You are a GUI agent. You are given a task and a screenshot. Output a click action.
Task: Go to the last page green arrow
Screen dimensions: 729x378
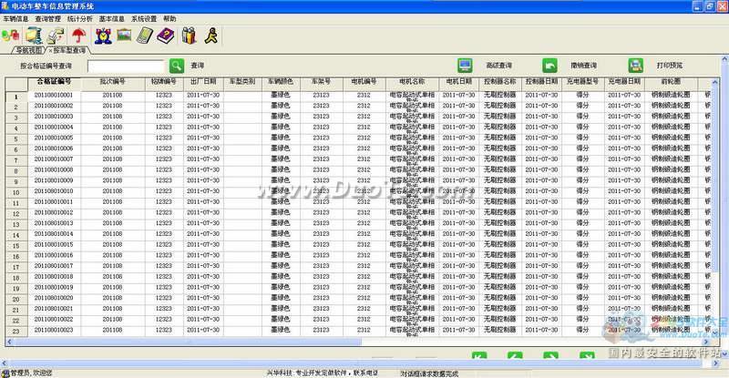587,355
